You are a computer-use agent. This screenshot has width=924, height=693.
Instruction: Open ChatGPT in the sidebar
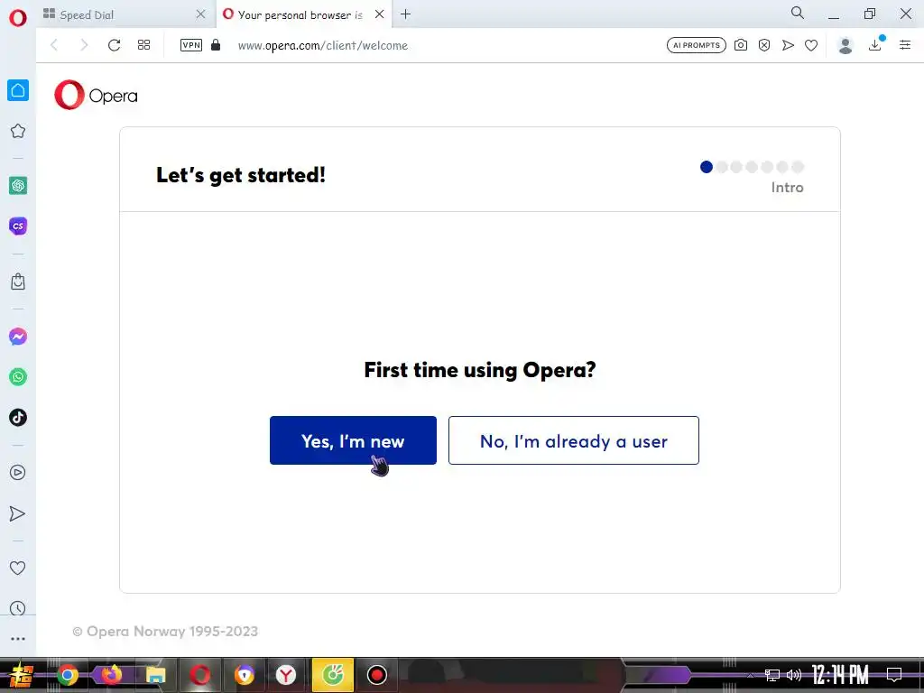[x=18, y=186]
